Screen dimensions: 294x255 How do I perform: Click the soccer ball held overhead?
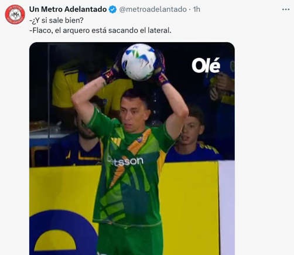[x=139, y=62]
